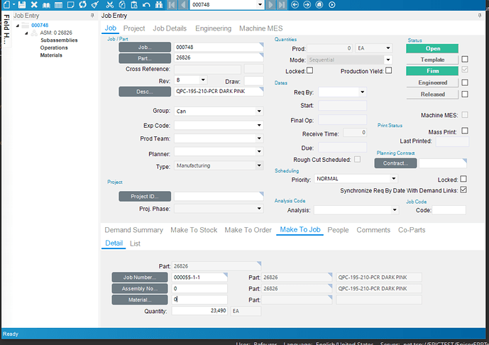Switch to the Machine MES tab
The image size is (489, 345).
click(x=260, y=28)
